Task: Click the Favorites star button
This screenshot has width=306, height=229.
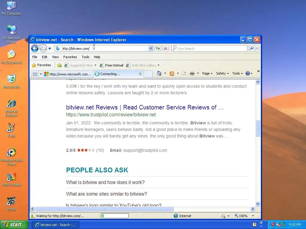Action: [x=41, y=65]
